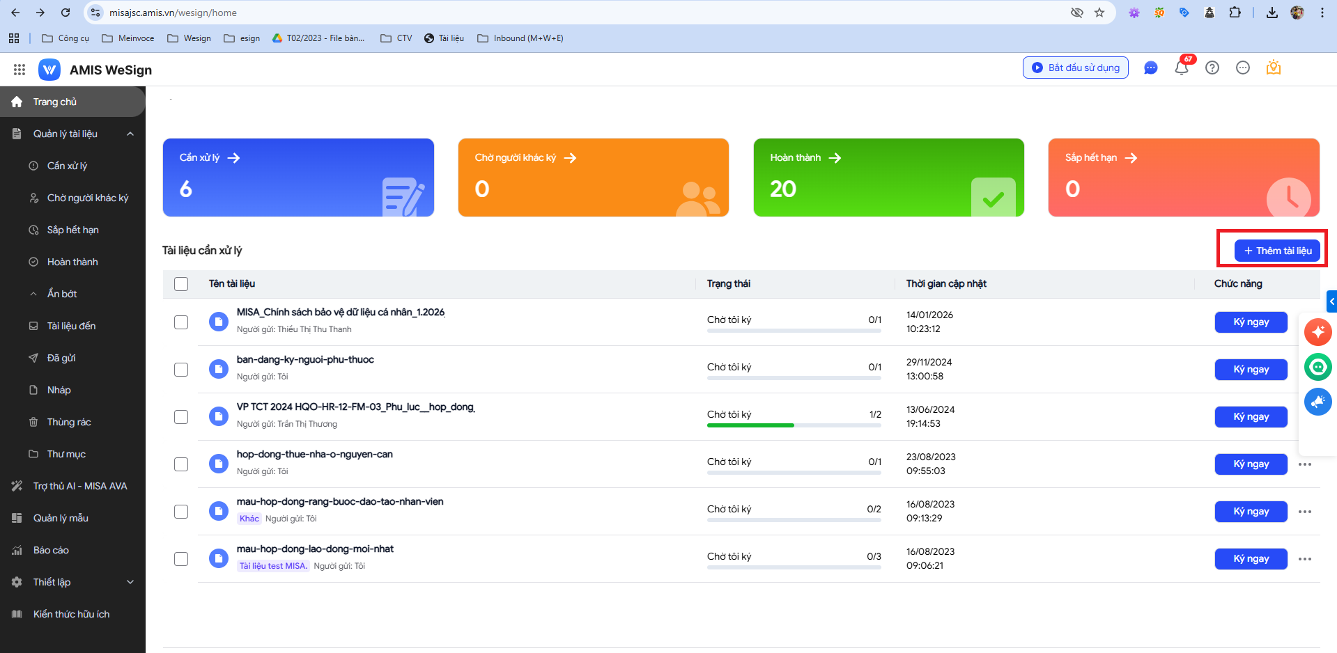Viewport: 1337px width, 653px height.
Task: Go to Thùng rác in sidebar
Action: [x=68, y=422]
